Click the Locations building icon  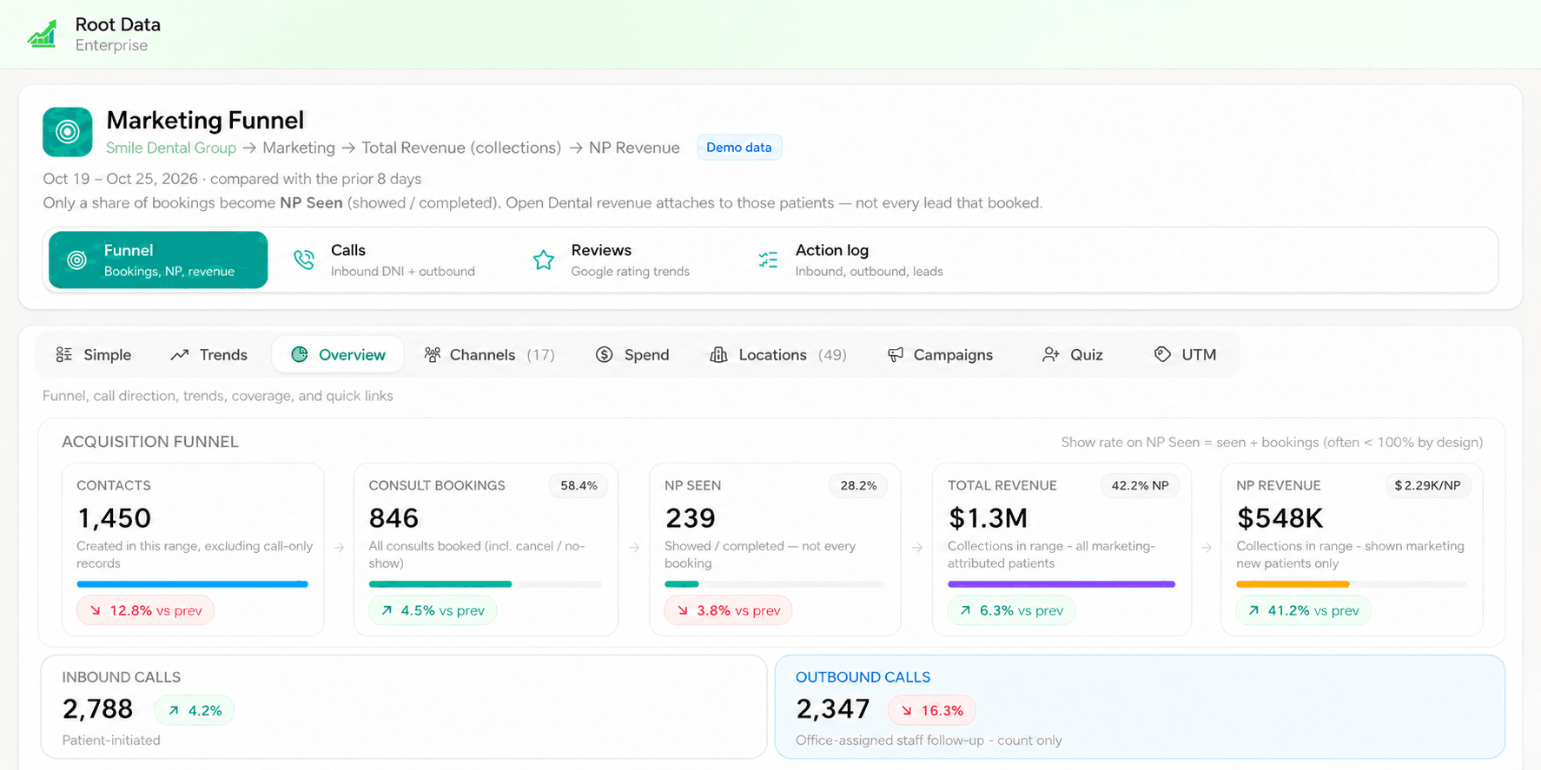tap(718, 354)
